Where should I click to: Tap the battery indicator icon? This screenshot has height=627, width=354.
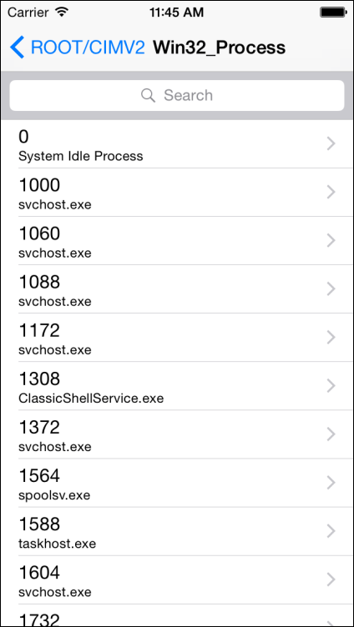pyautogui.click(x=332, y=13)
